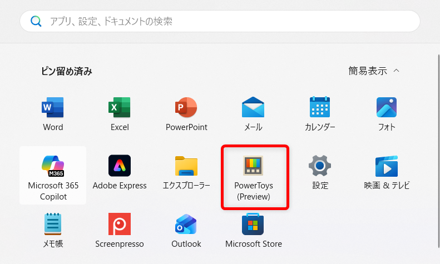
Task: Launch the Screenpresso app icon
Action: point(120,224)
